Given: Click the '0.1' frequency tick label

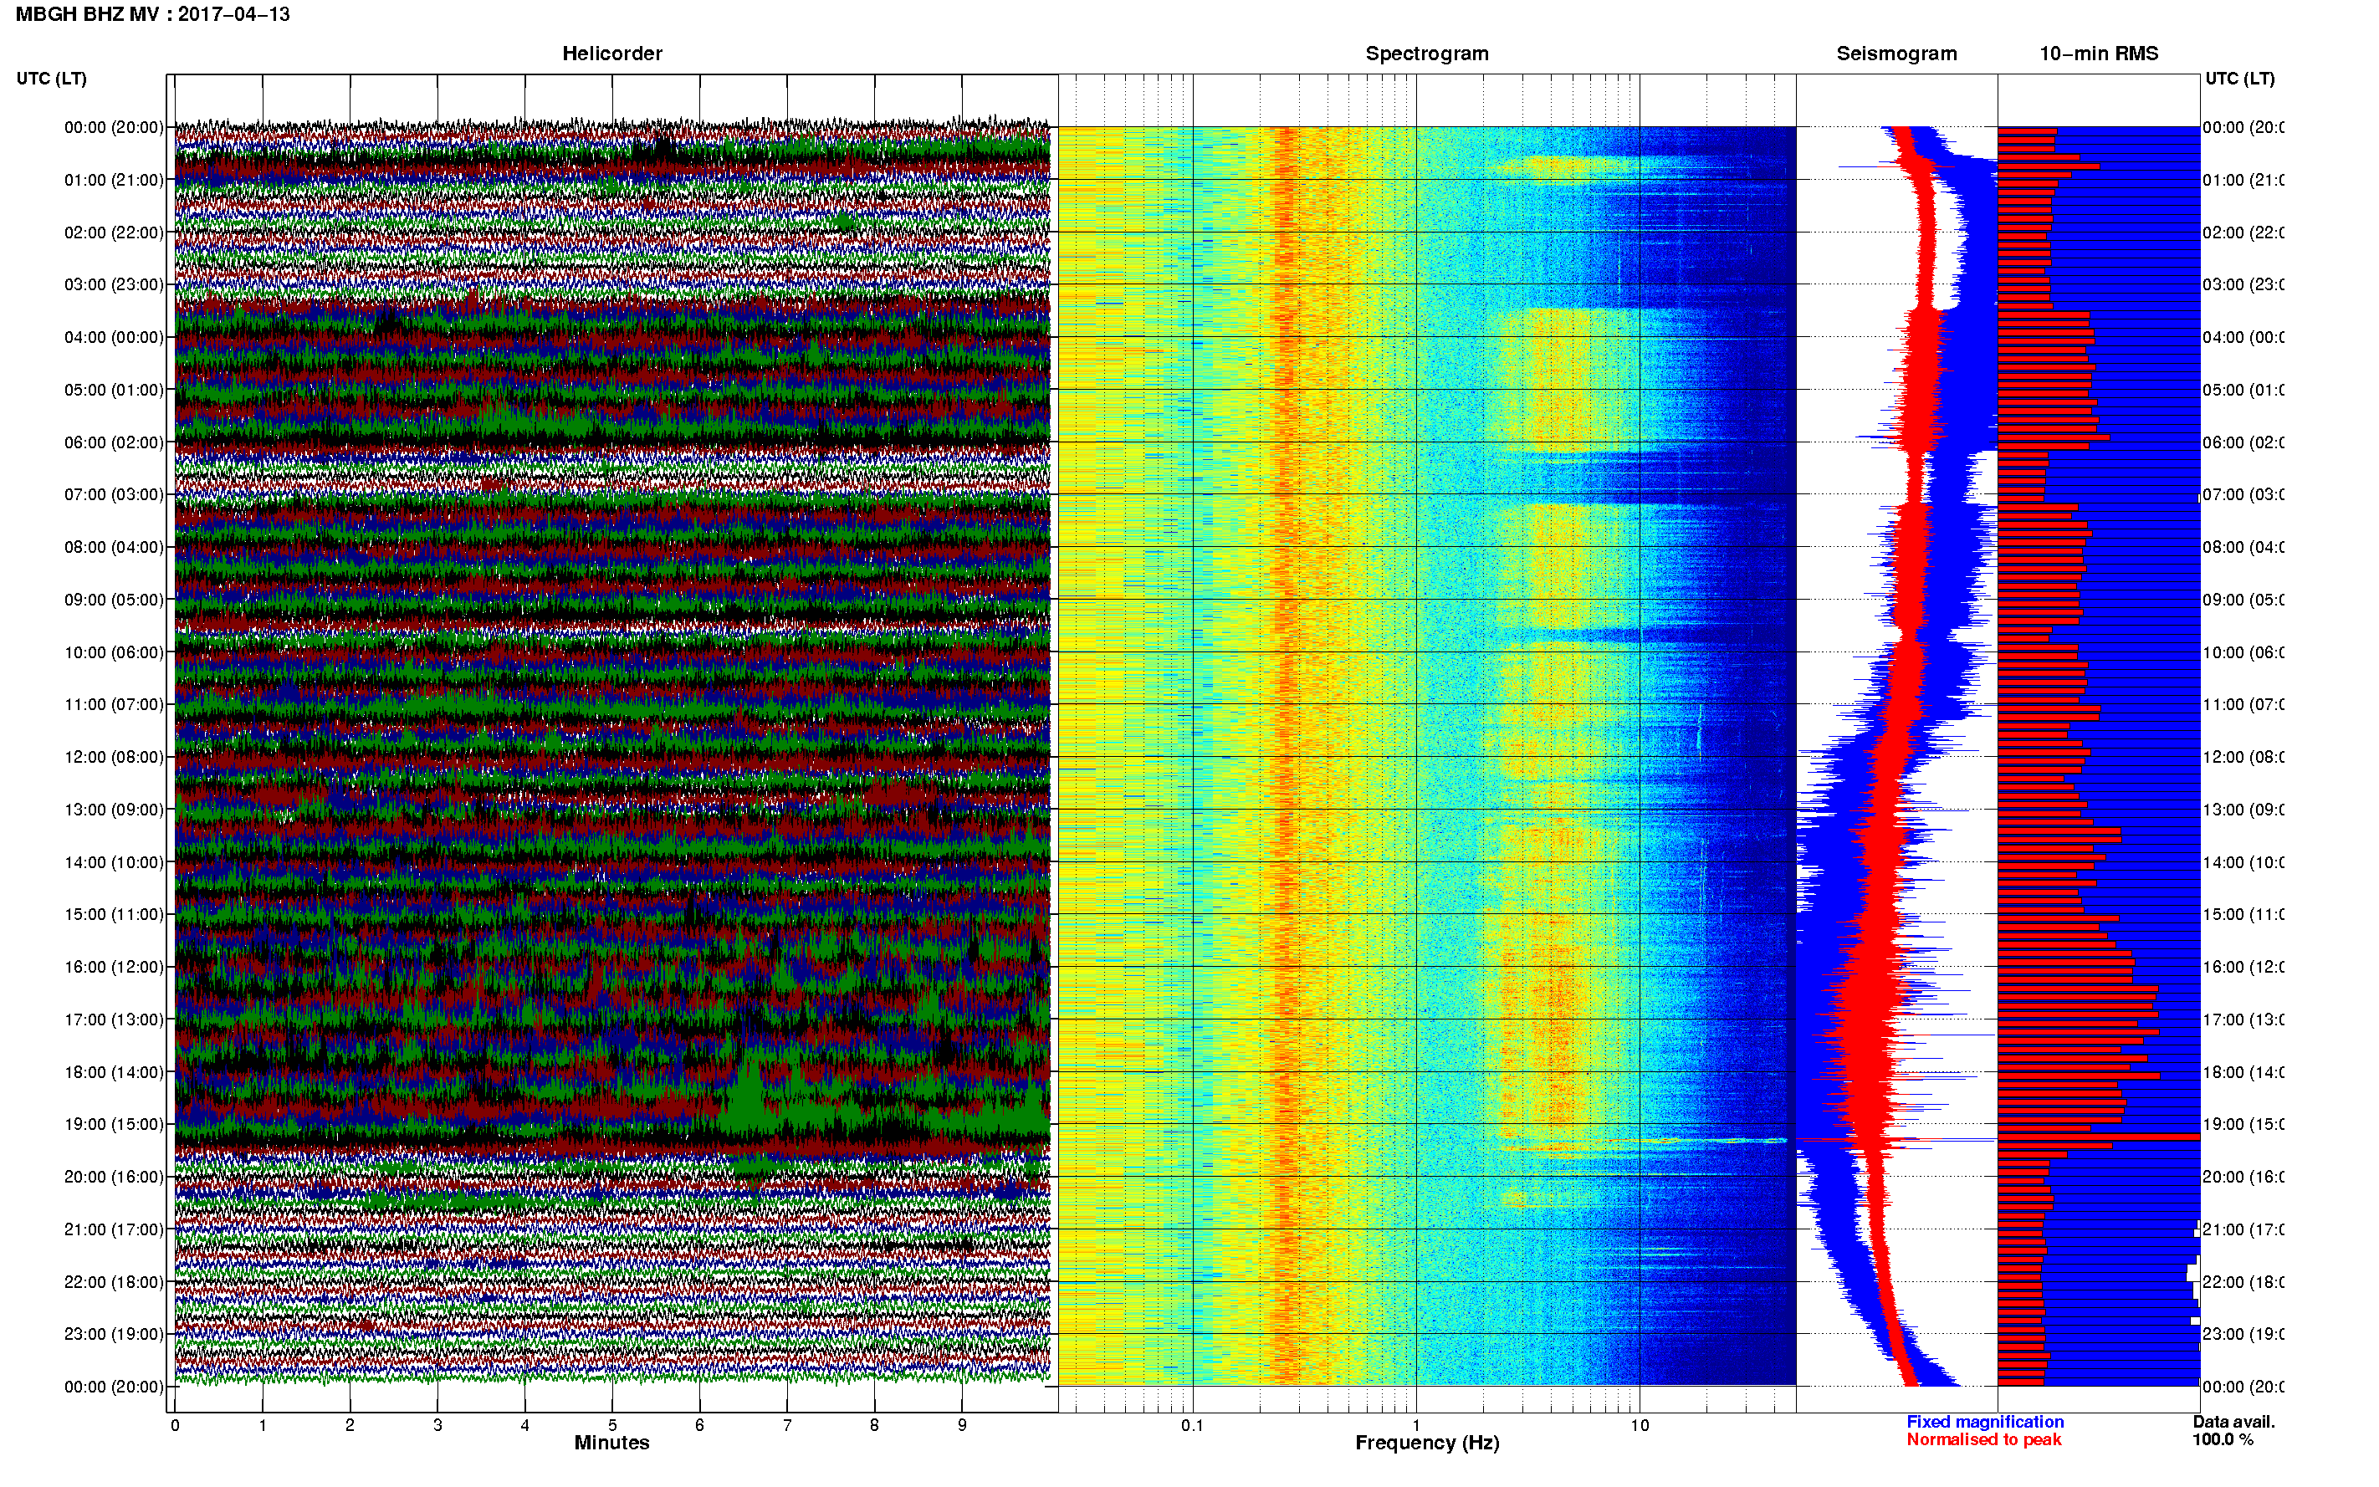Looking at the screenshot, I should click(x=1192, y=1425).
